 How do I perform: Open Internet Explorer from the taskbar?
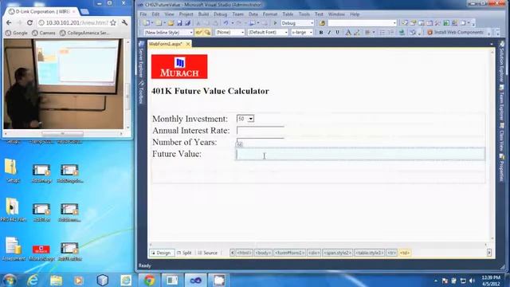pos(33,280)
